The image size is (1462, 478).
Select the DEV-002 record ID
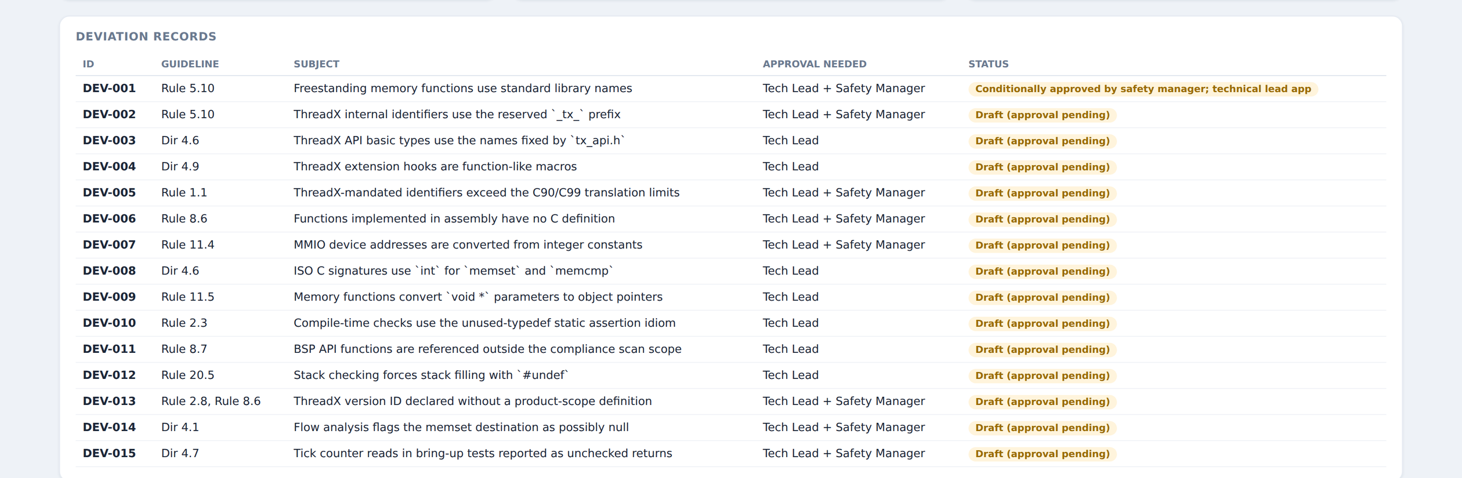click(x=109, y=115)
